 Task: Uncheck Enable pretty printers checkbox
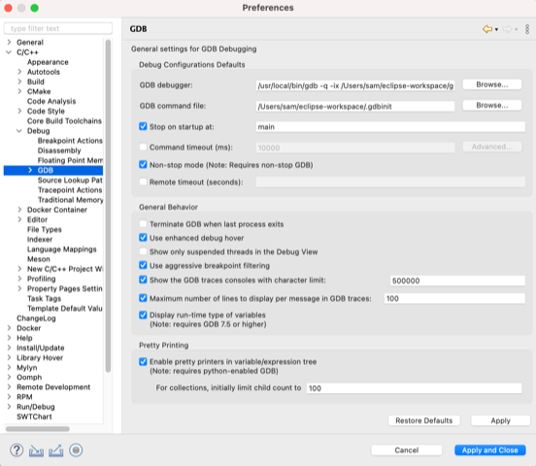coord(143,361)
